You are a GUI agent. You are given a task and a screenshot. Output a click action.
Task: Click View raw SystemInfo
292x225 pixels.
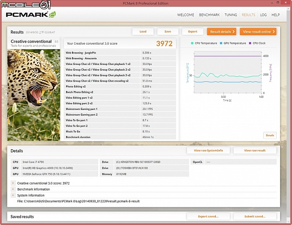click(x=208, y=150)
